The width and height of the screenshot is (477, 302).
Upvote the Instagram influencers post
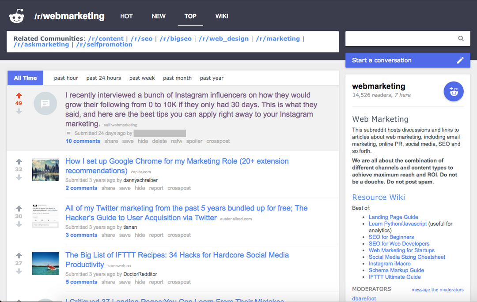pyautogui.click(x=19, y=96)
